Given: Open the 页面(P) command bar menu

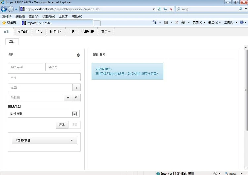Looking at the screenshot, I should click(x=199, y=22).
